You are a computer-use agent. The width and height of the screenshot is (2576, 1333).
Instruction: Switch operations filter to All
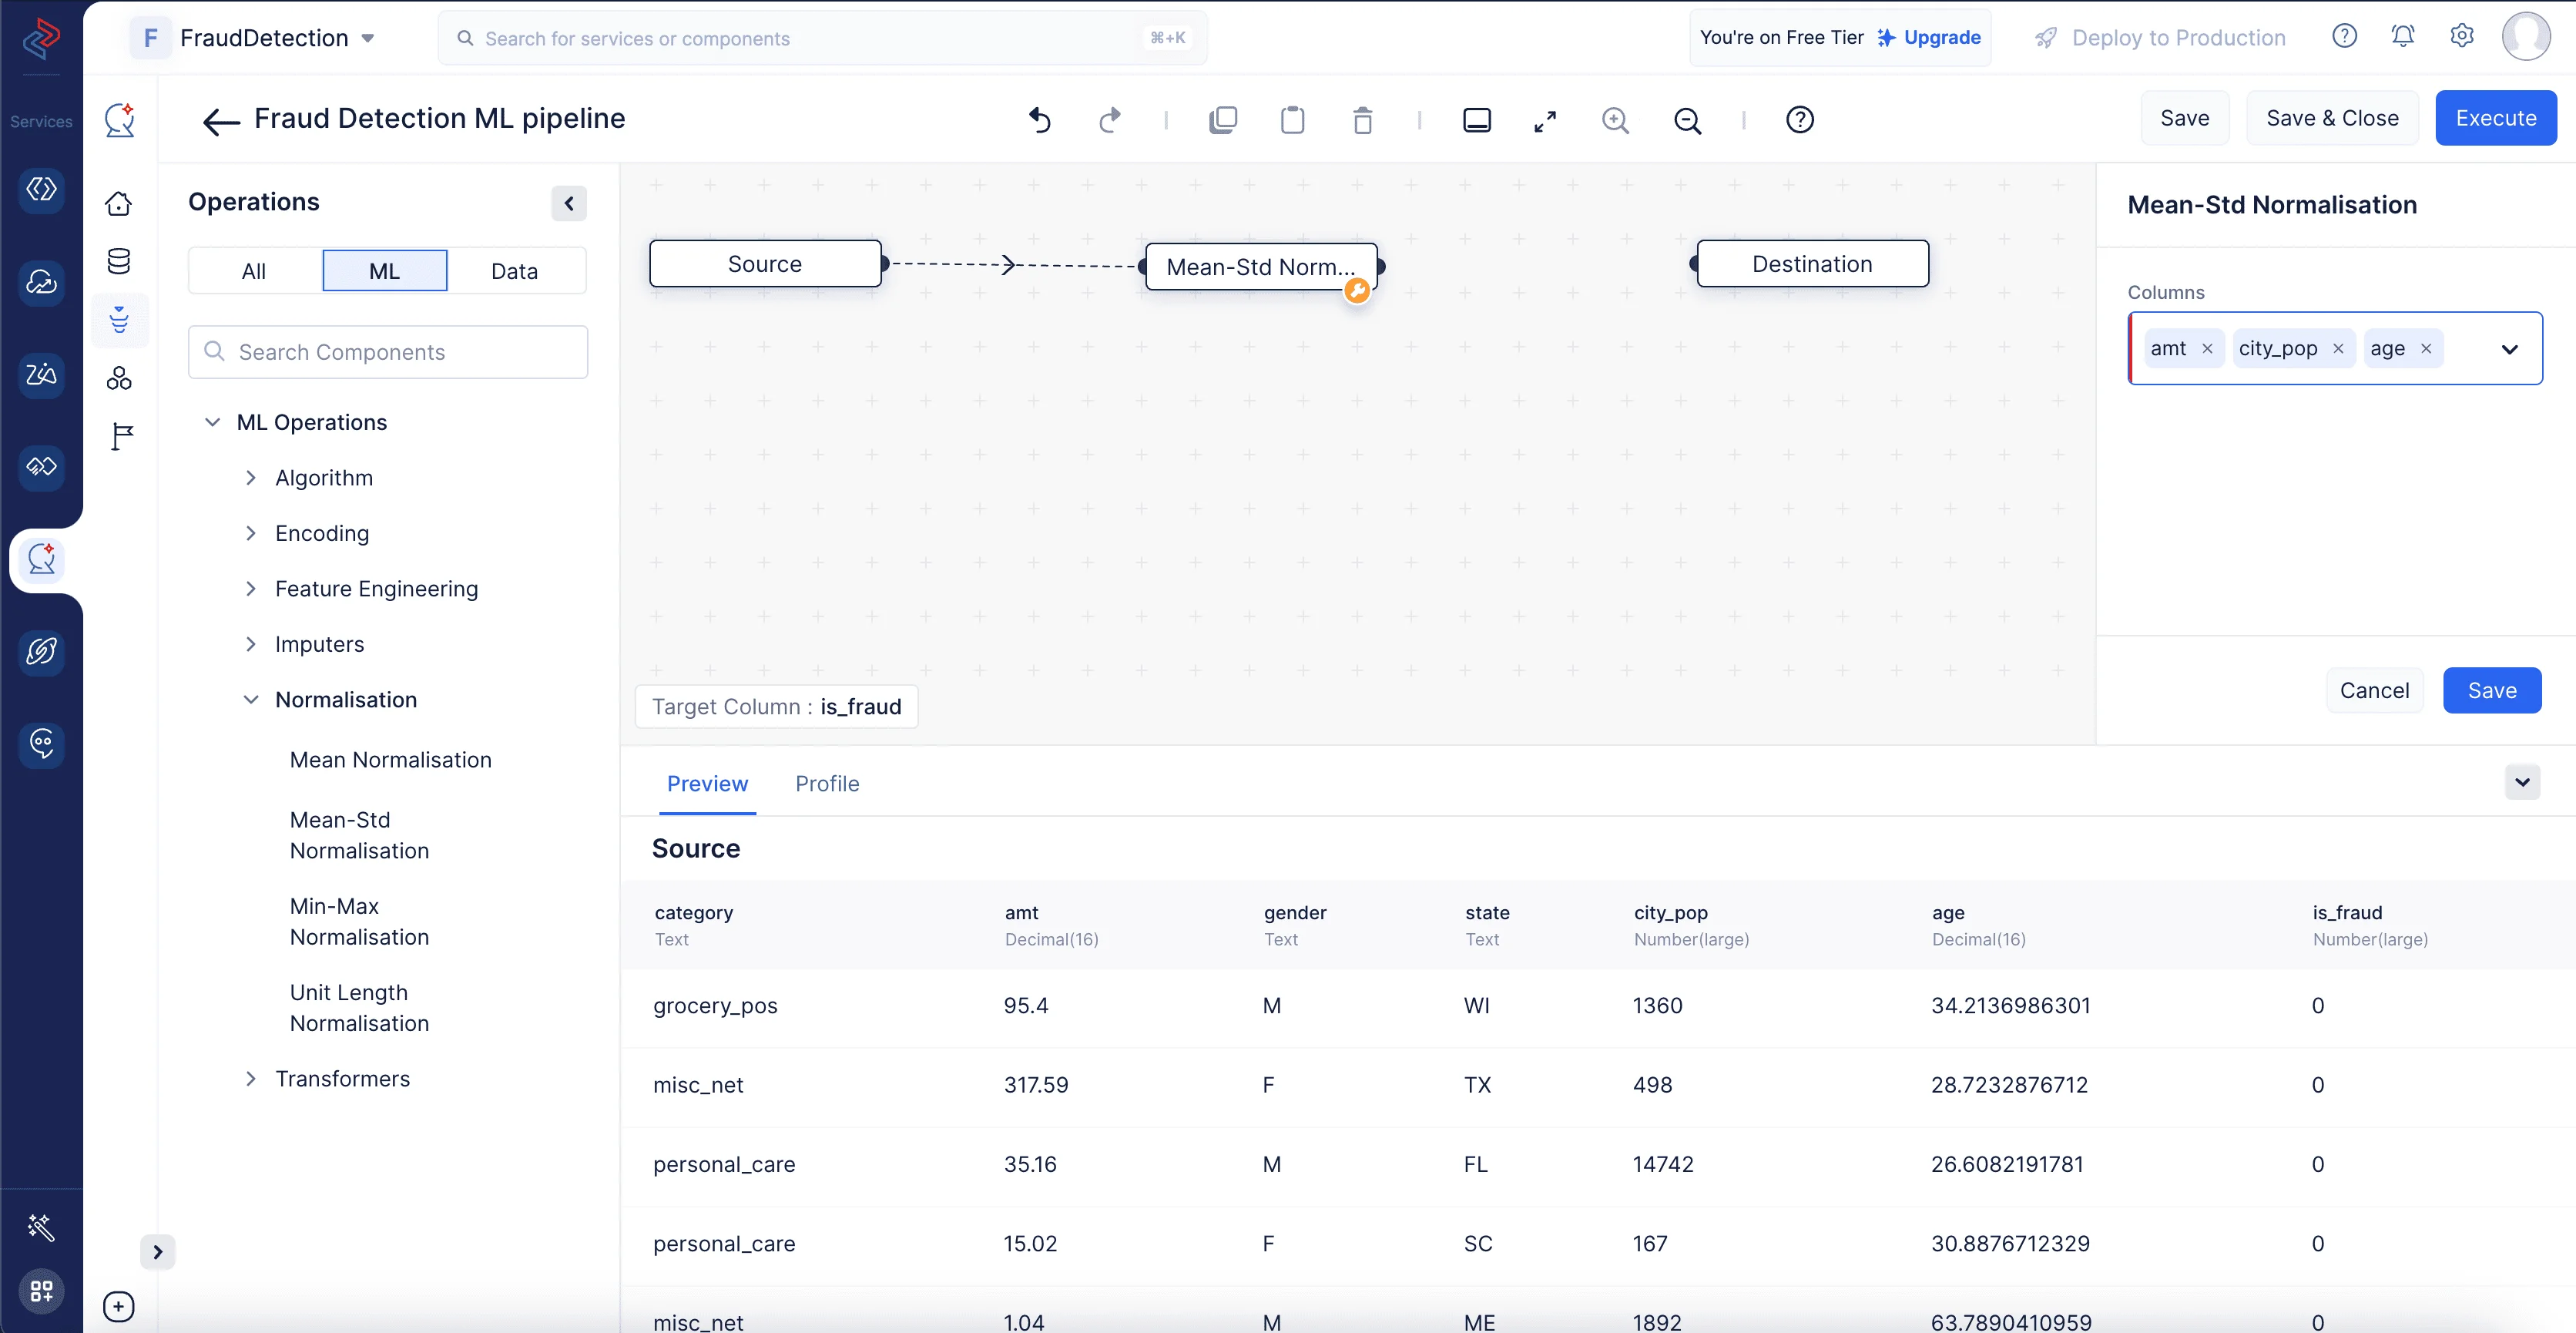[x=254, y=271]
